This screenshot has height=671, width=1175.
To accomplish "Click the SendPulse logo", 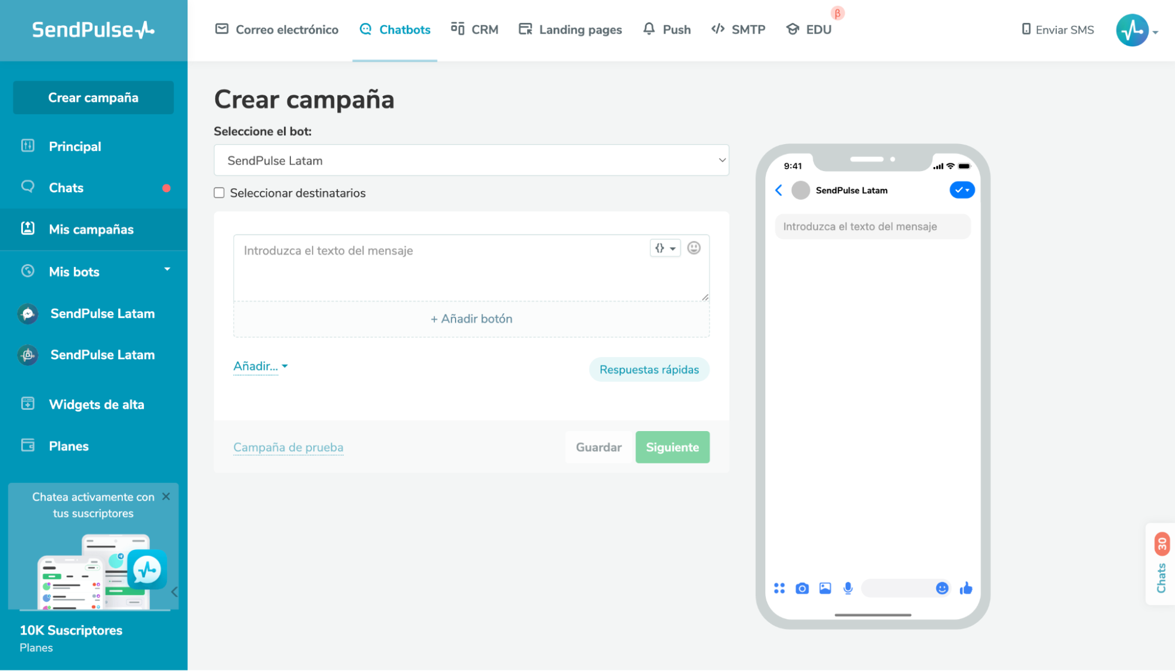I will (x=93, y=29).
